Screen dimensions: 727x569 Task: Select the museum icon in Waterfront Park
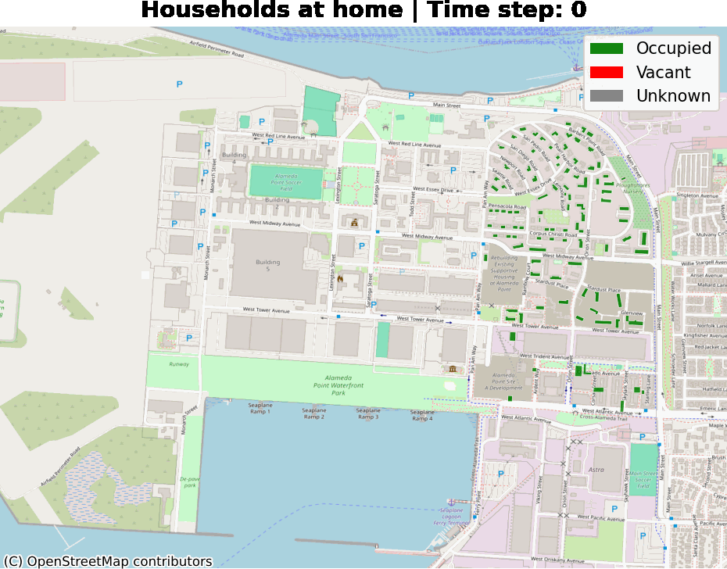(x=452, y=369)
